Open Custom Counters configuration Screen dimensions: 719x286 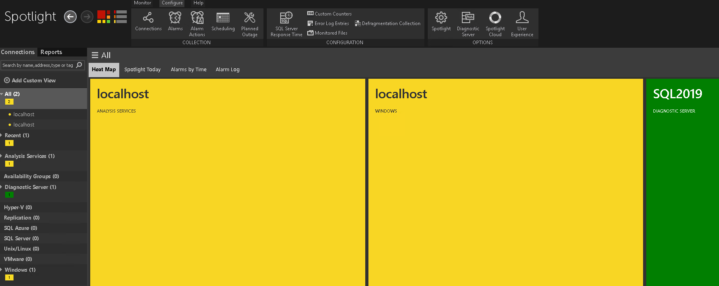(x=329, y=14)
